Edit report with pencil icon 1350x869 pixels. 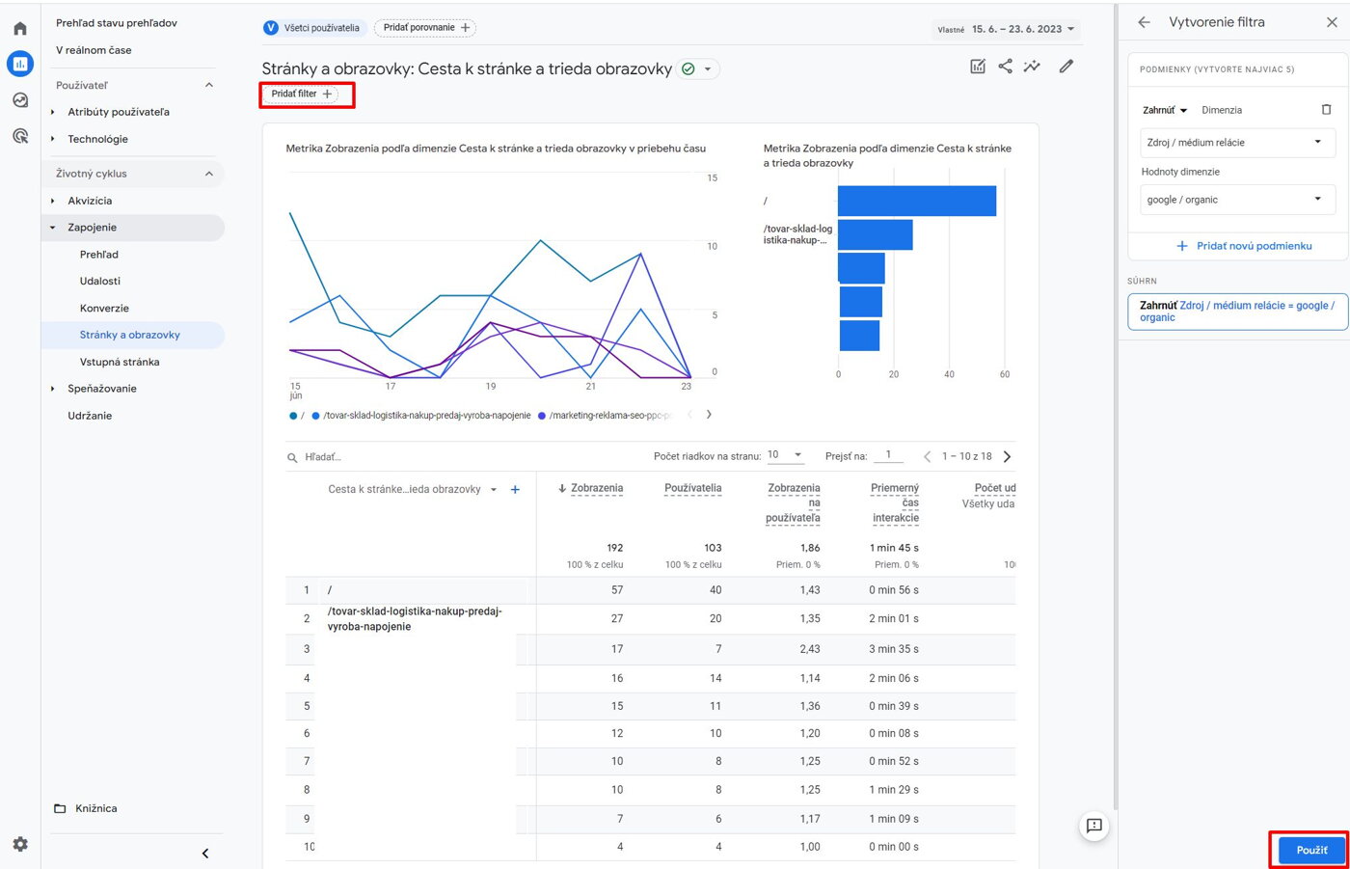[1066, 67]
